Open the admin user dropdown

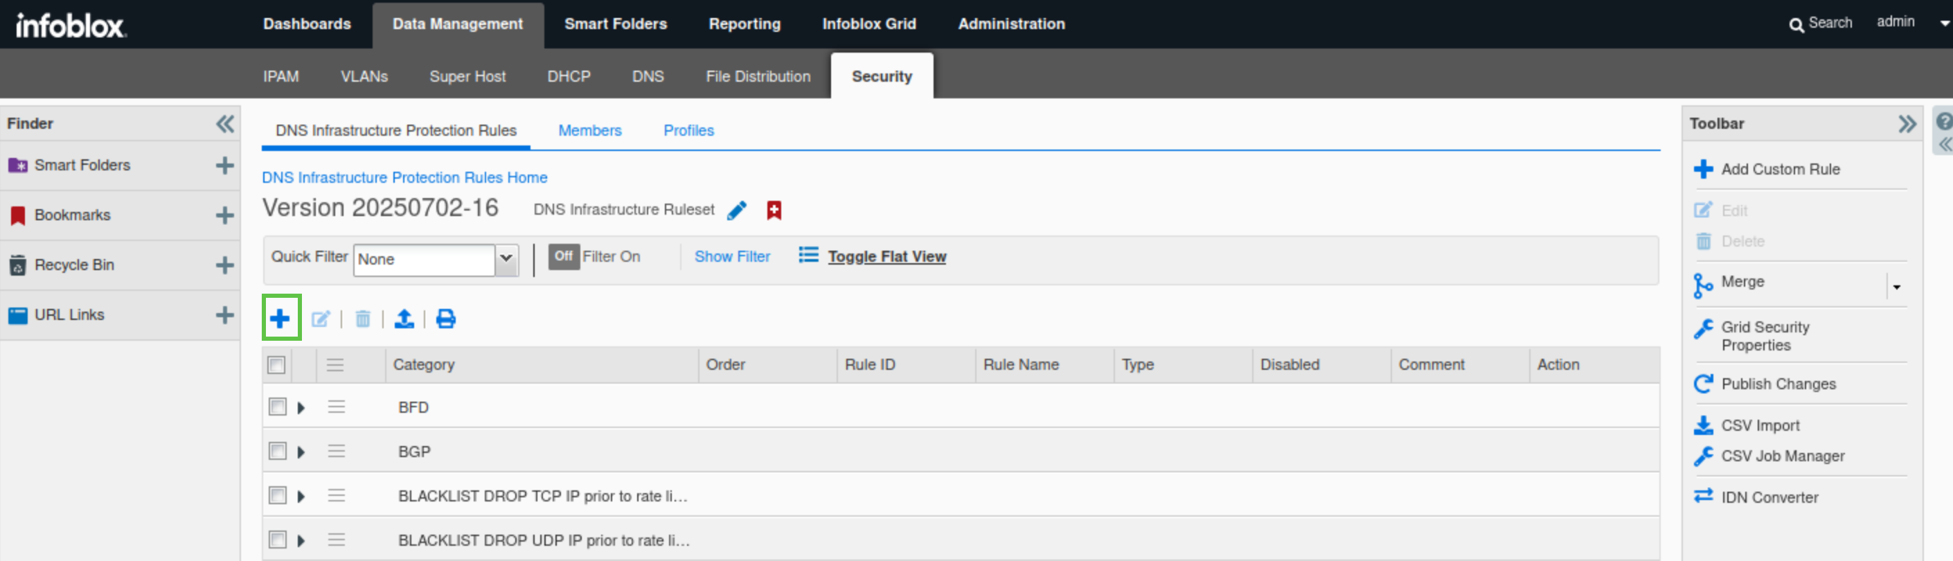[x=1945, y=24]
